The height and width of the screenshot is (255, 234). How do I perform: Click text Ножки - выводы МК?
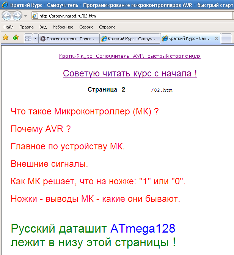52,199
